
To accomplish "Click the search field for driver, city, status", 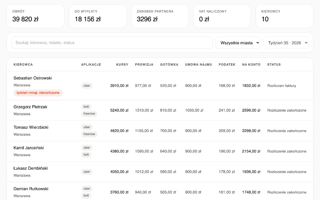I will [x=112, y=43].
